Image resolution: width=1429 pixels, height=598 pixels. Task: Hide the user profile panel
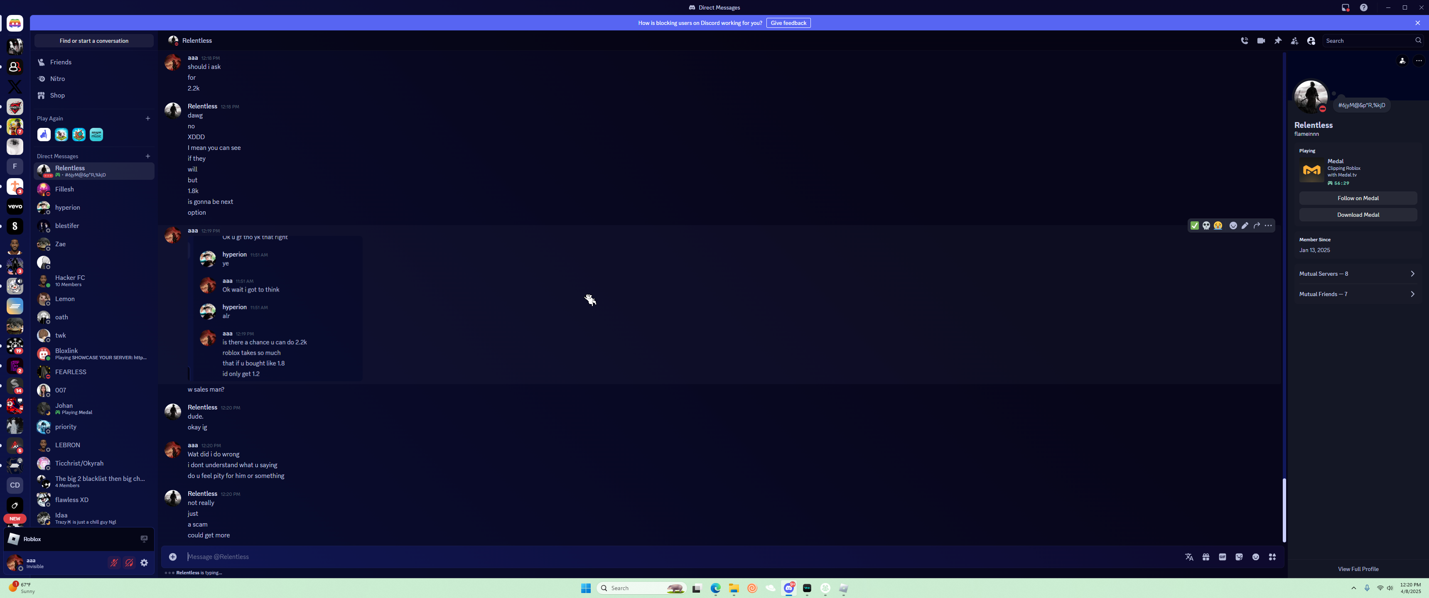point(1311,41)
